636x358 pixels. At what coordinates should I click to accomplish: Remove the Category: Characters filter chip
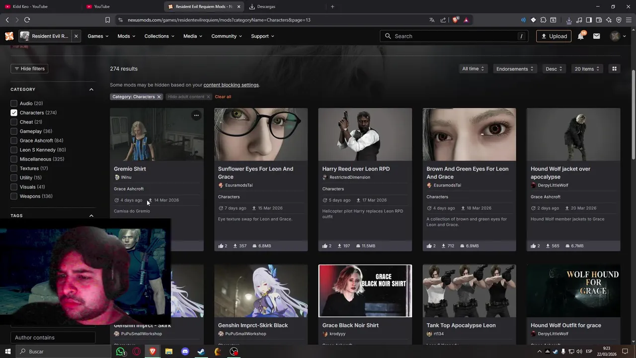click(x=159, y=97)
